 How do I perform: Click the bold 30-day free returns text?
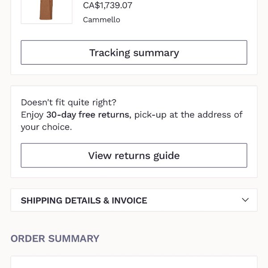point(88,115)
